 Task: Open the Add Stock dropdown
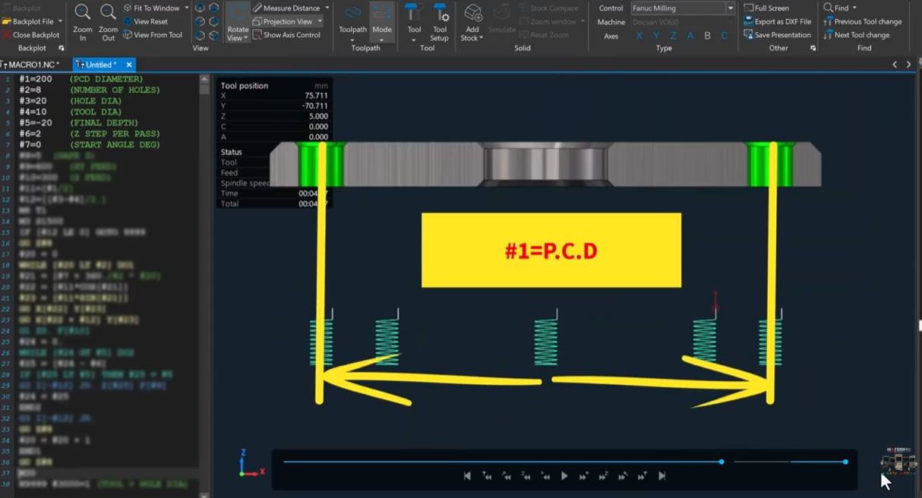click(472, 23)
